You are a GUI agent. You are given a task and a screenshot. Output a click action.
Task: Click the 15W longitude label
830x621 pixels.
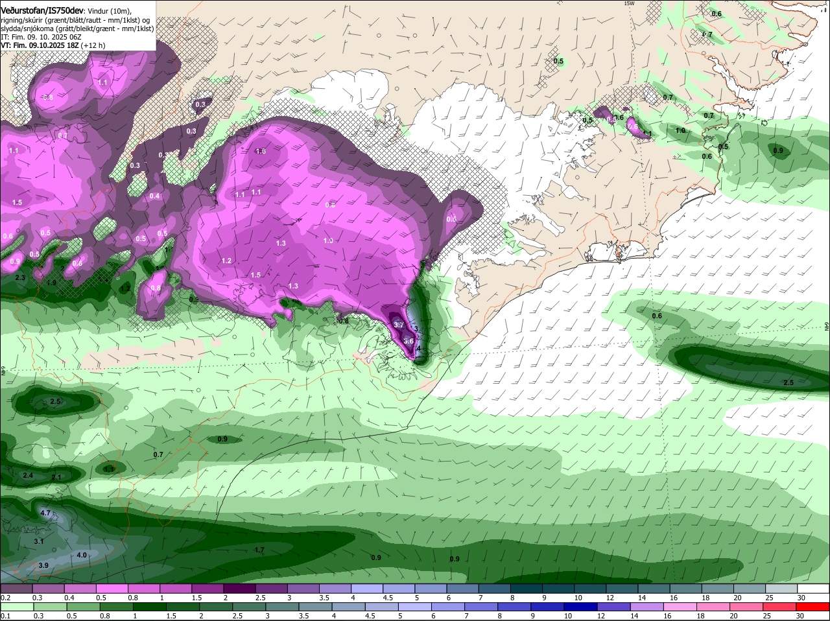628,3
